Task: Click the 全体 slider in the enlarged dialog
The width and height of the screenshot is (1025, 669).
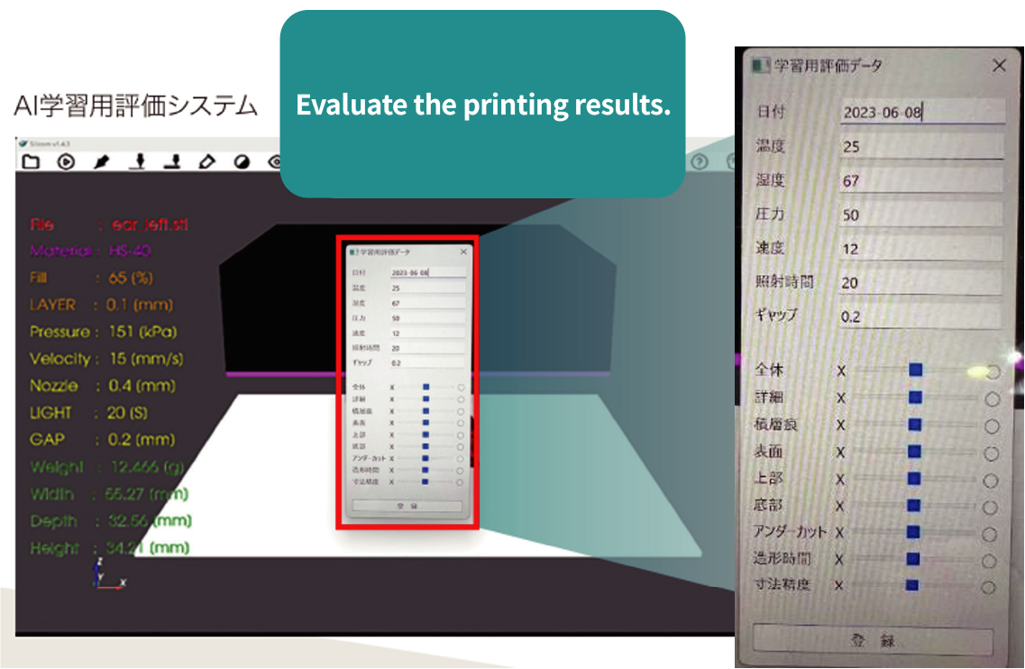Action: coord(916,371)
